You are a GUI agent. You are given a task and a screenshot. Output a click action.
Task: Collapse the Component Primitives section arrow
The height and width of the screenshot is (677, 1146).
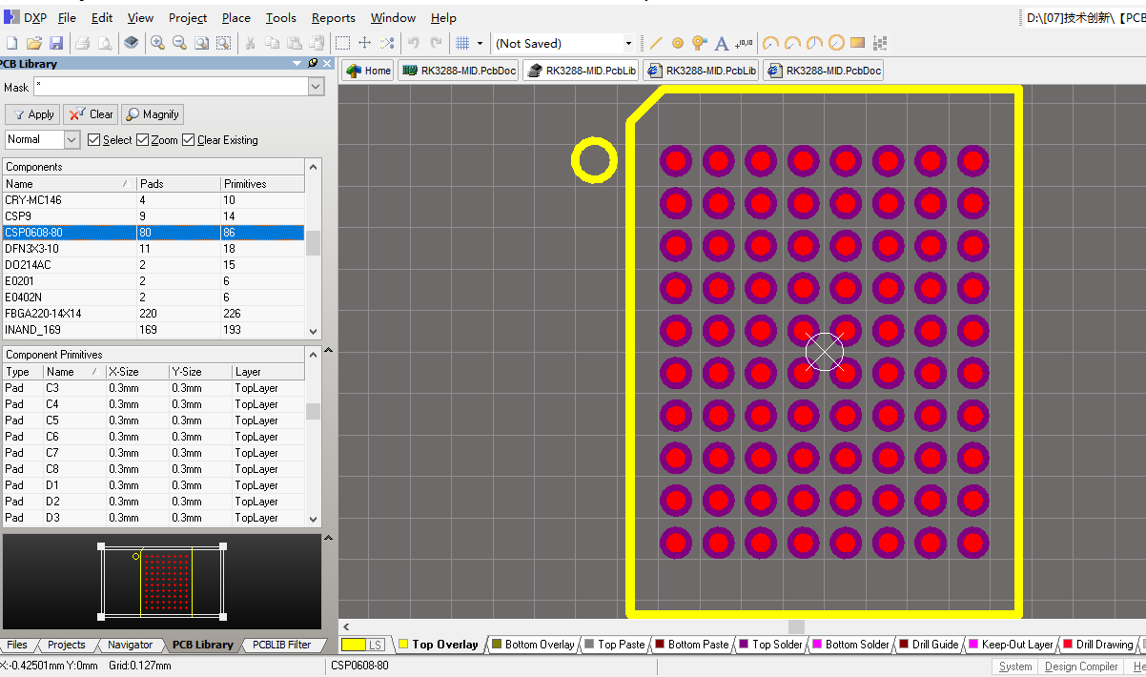pyautogui.click(x=329, y=351)
